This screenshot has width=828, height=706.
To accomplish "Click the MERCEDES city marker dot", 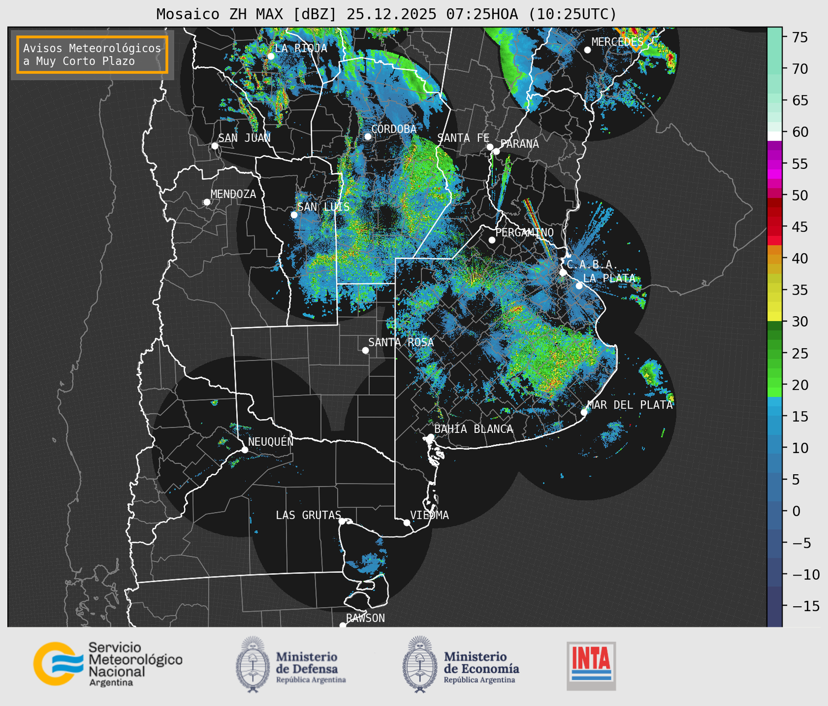I will coord(588,50).
